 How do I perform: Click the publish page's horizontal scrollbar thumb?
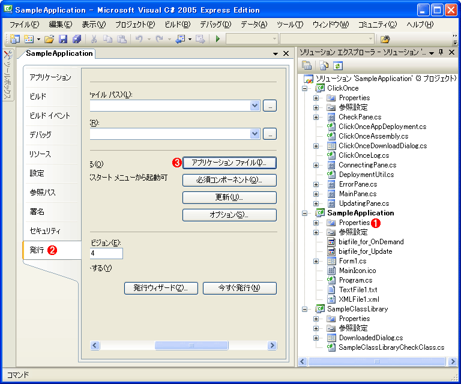click(182, 346)
